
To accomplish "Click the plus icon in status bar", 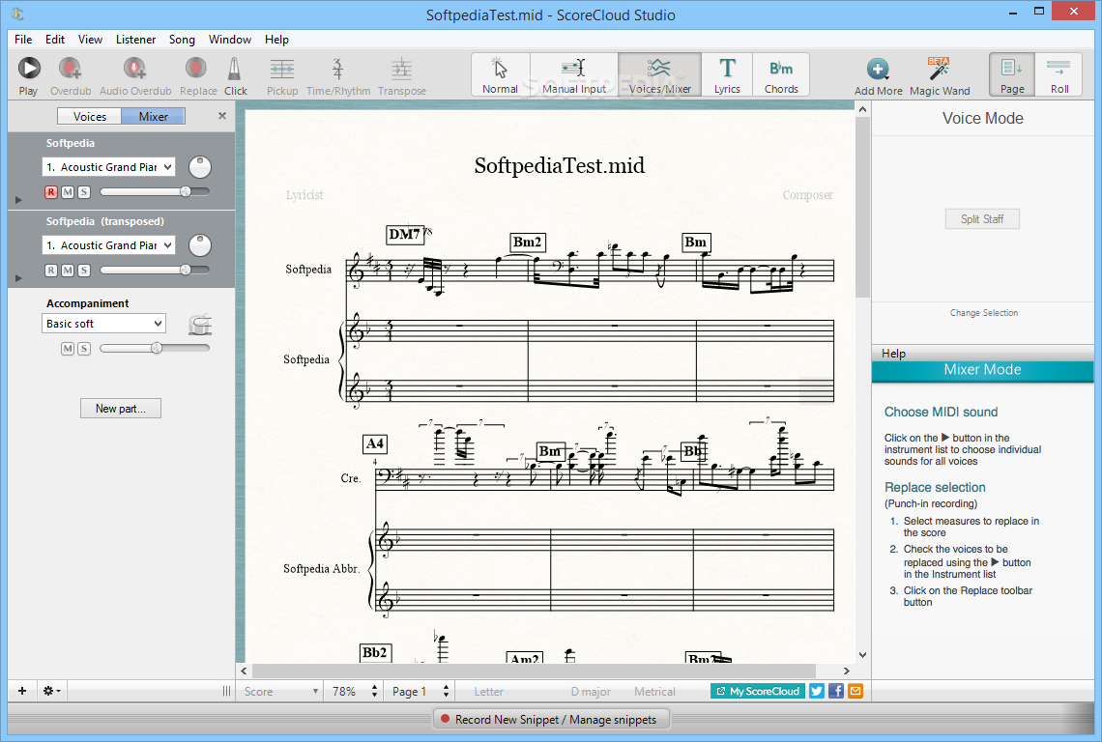I will [x=22, y=691].
